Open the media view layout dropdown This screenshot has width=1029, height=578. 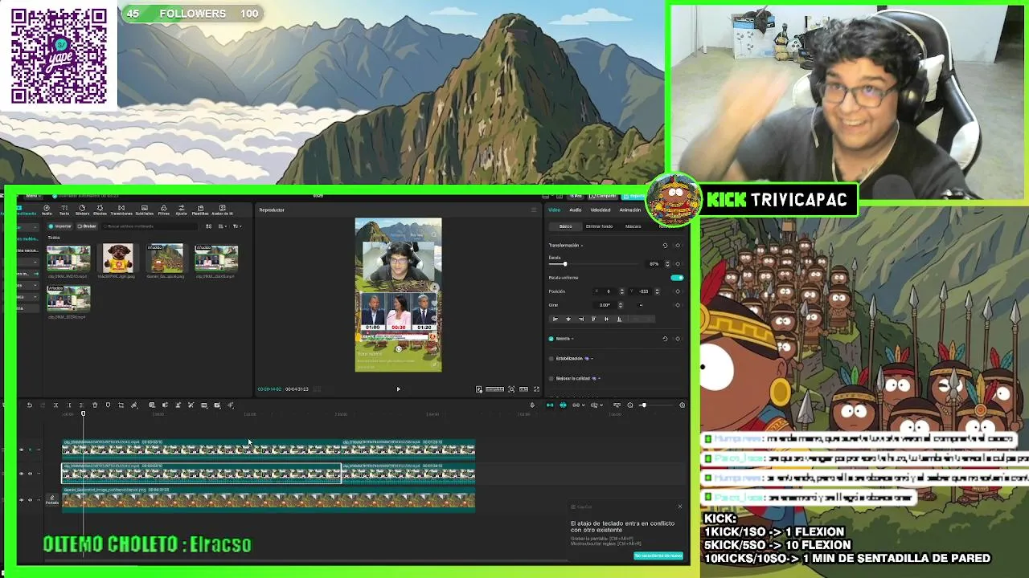223,226
